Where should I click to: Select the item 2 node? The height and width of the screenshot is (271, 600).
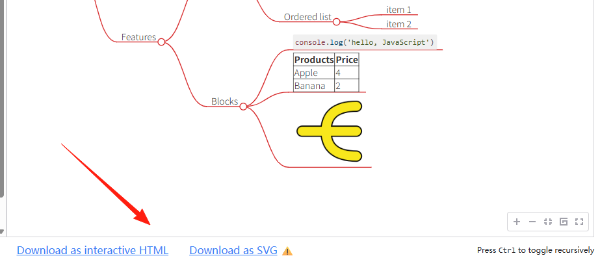pyautogui.click(x=398, y=24)
